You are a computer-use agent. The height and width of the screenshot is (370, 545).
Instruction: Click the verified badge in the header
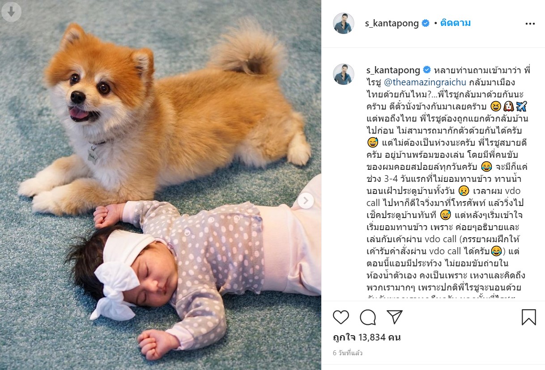coord(426,23)
